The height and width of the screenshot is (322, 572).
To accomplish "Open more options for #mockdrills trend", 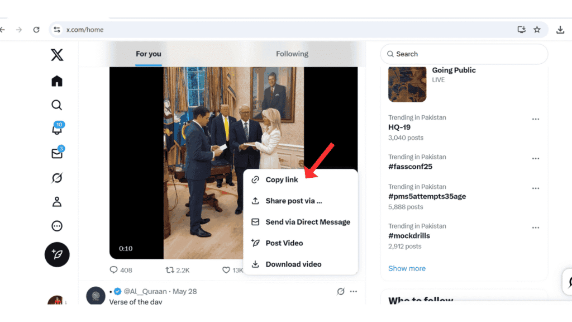I will (536, 228).
